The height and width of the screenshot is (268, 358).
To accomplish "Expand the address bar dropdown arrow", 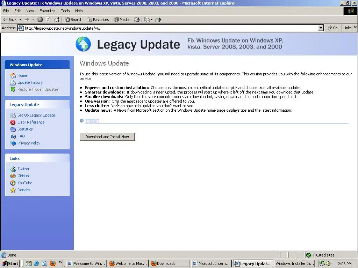I will (321, 28).
